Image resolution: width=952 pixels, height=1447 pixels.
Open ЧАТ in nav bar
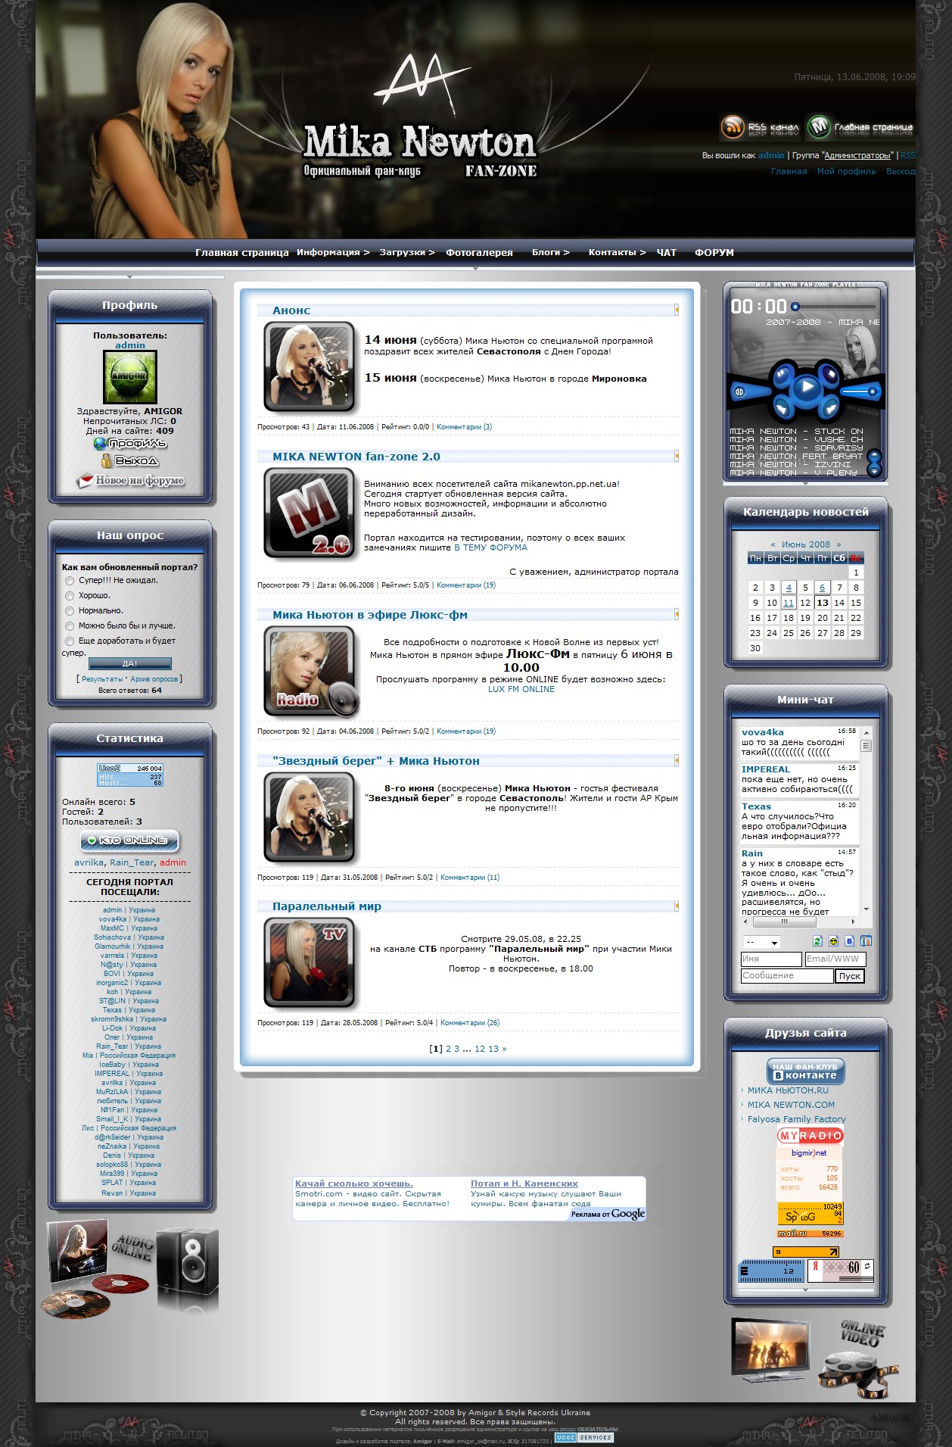667,252
